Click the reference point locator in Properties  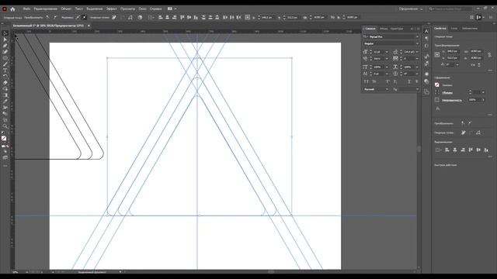pos(437,54)
